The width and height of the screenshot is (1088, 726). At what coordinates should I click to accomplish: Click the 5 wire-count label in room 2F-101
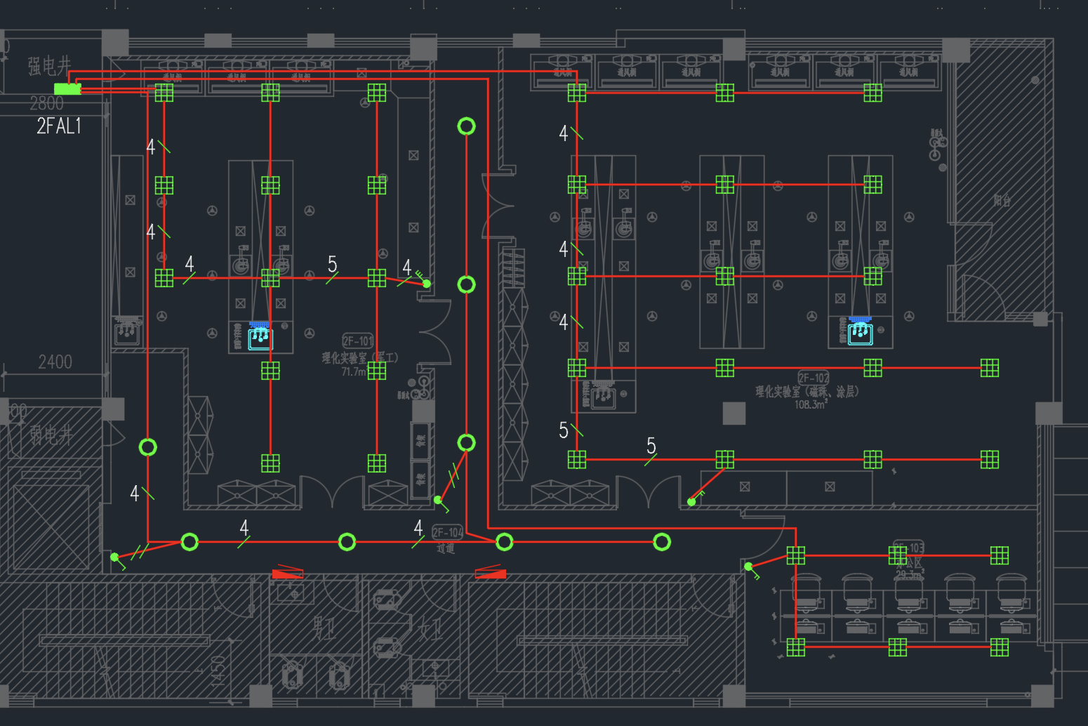(x=332, y=264)
